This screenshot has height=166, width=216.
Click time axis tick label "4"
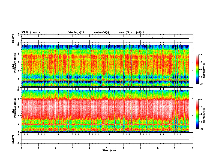pyautogui.click(x=90, y=148)
